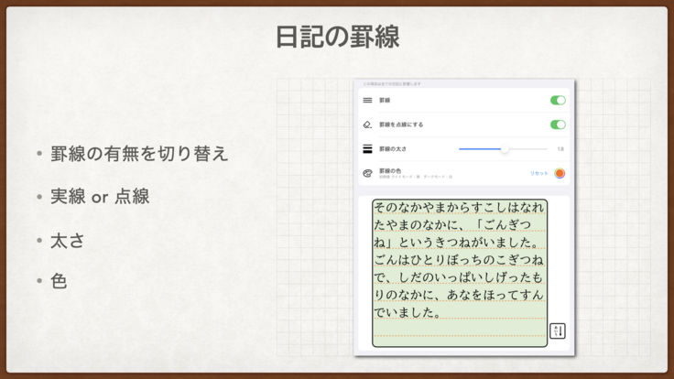Click the dotted line pen icon
Screen dimensions: 674x379
(x=367, y=125)
